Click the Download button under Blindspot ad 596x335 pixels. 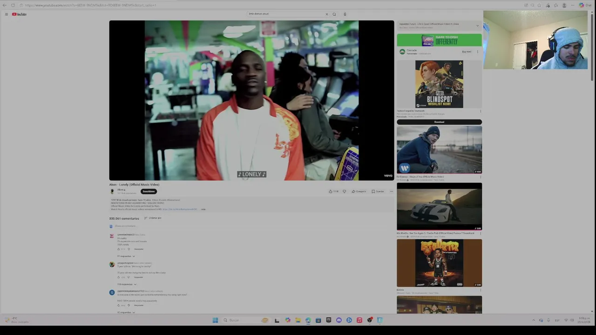pyautogui.click(x=439, y=122)
